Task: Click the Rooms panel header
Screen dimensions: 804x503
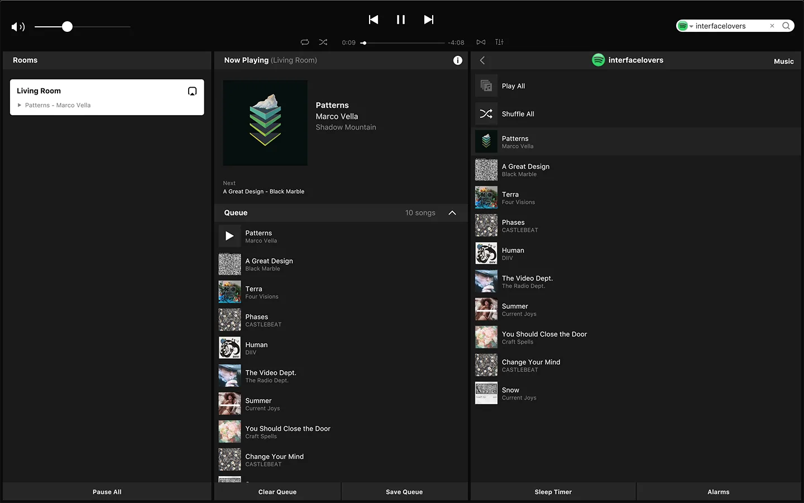Action: 107,60
